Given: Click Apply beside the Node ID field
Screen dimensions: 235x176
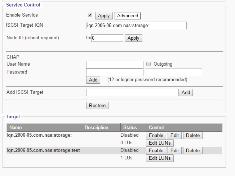Looking at the screenshot, I should (133, 38).
